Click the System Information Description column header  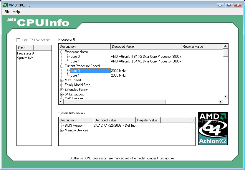pyautogui.click(x=76, y=120)
